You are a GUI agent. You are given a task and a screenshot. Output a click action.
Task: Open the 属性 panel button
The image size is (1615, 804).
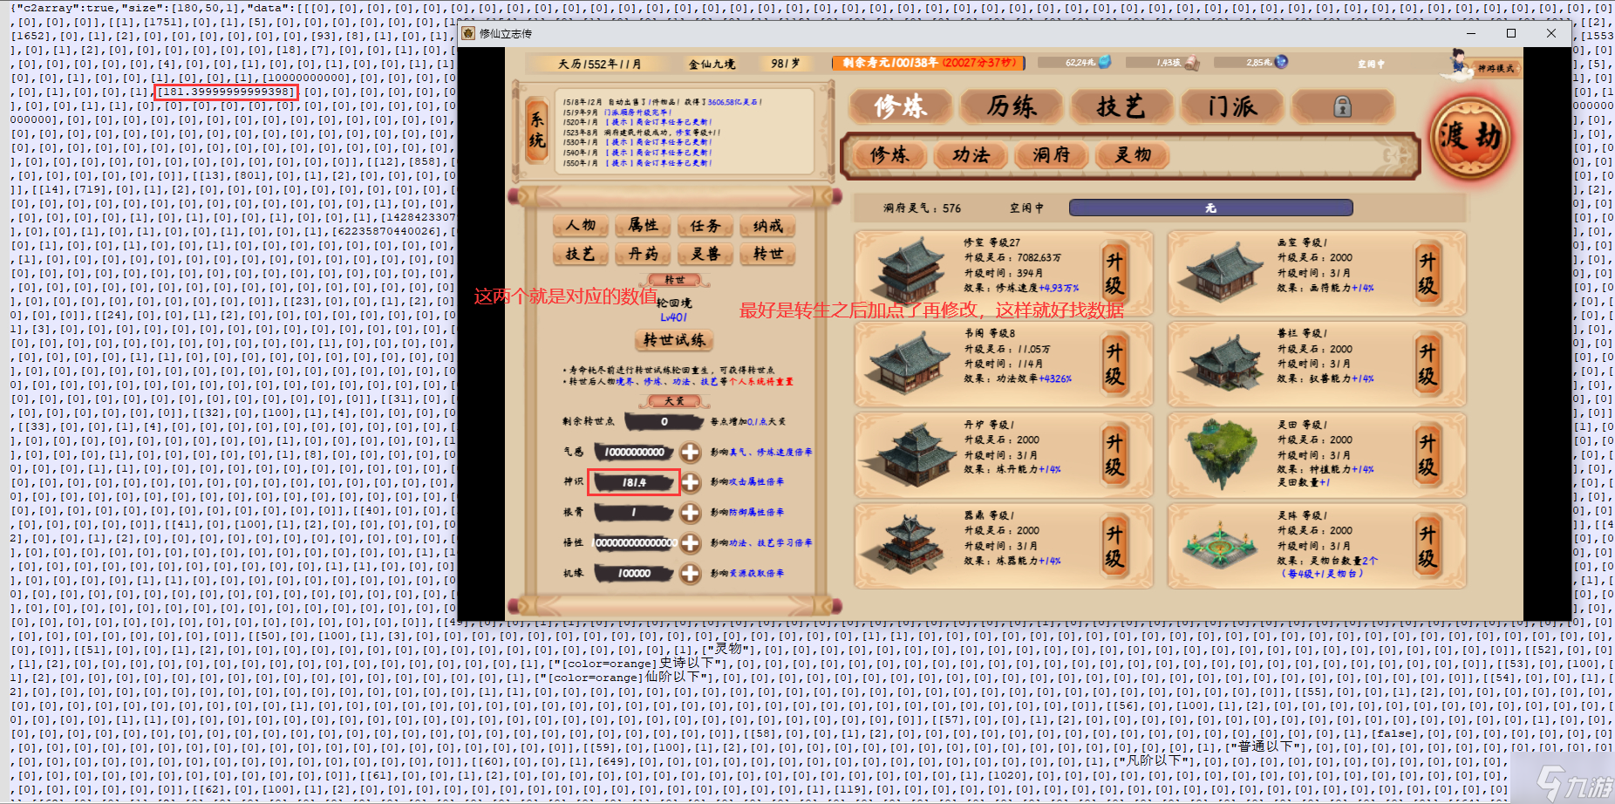pyautogui.click(x=643, y=226)
